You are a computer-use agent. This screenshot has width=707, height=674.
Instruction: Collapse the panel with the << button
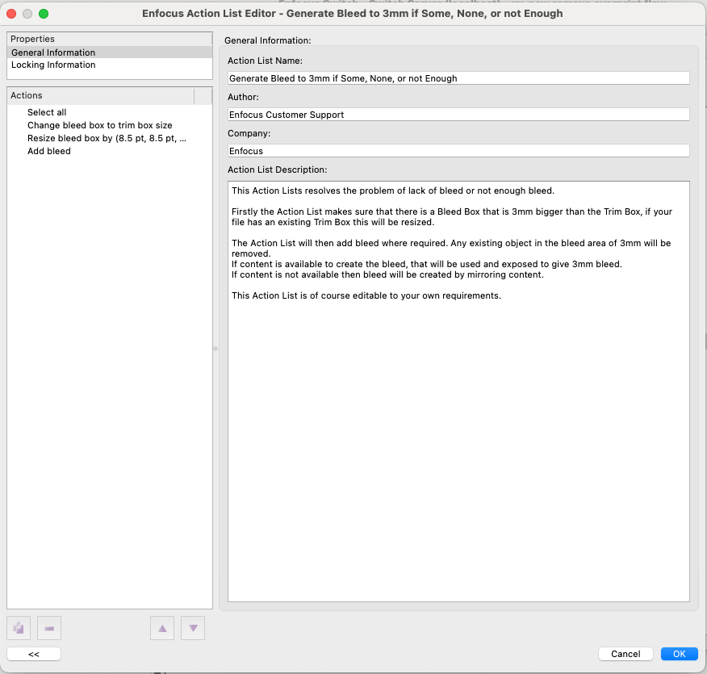coord(34,654)
